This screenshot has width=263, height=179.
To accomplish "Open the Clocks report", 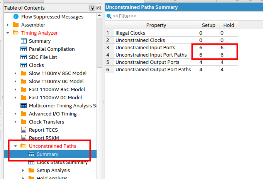I will pos(36,65).
